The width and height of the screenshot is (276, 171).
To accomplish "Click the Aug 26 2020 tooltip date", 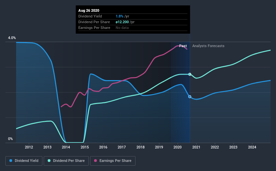I will 89,10.
